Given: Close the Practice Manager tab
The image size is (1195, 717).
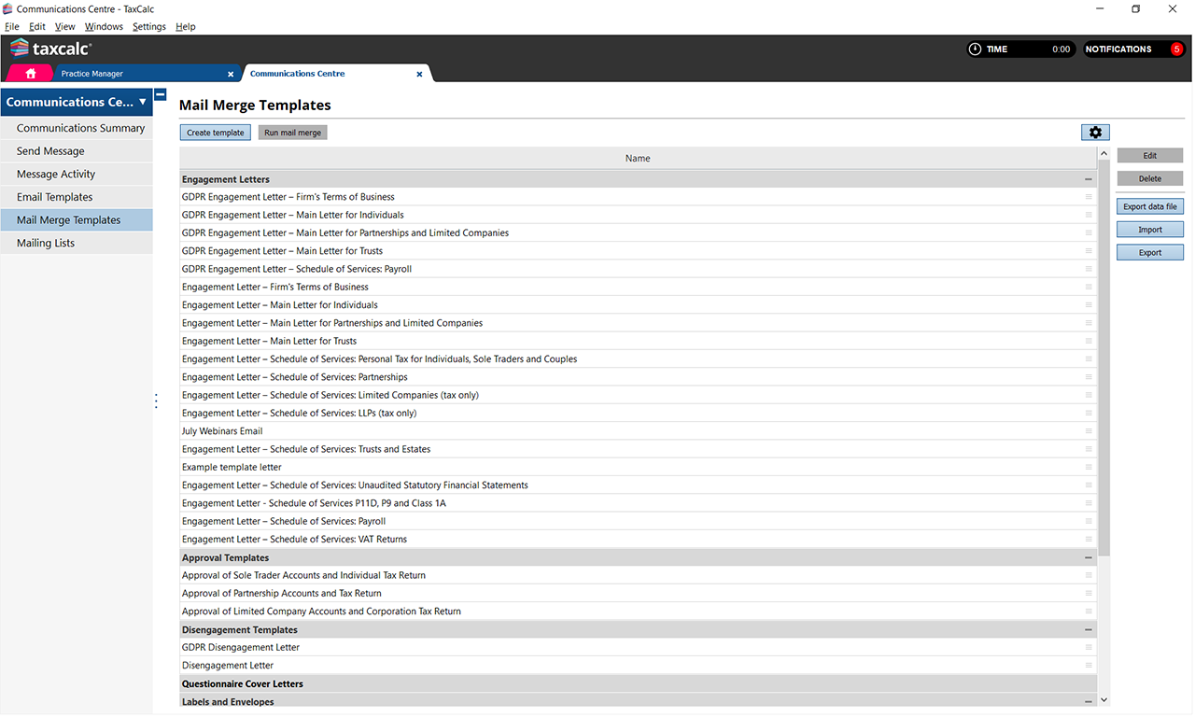Looking at the screenshot, I should coord(231,74).
